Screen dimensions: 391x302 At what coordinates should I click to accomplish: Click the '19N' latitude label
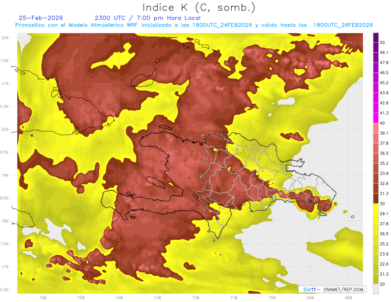click(x=5, y=175)
